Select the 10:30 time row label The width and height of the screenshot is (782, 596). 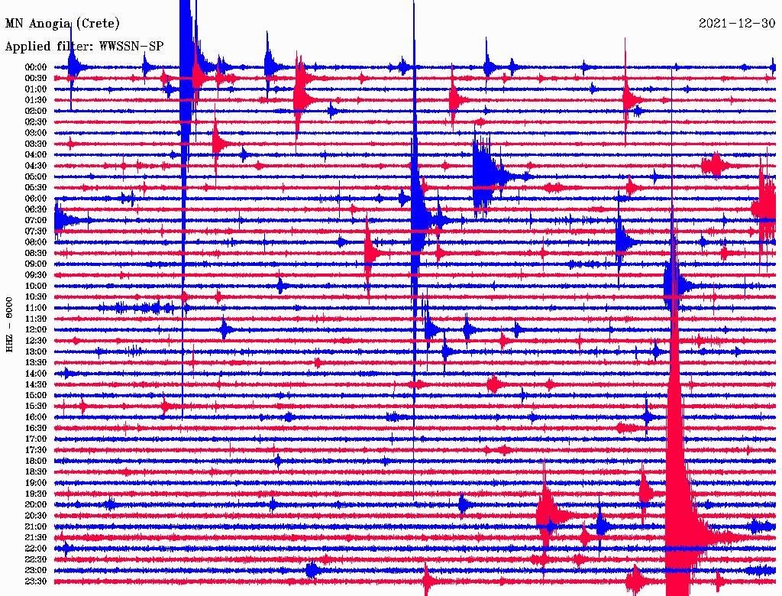[36, 297]
